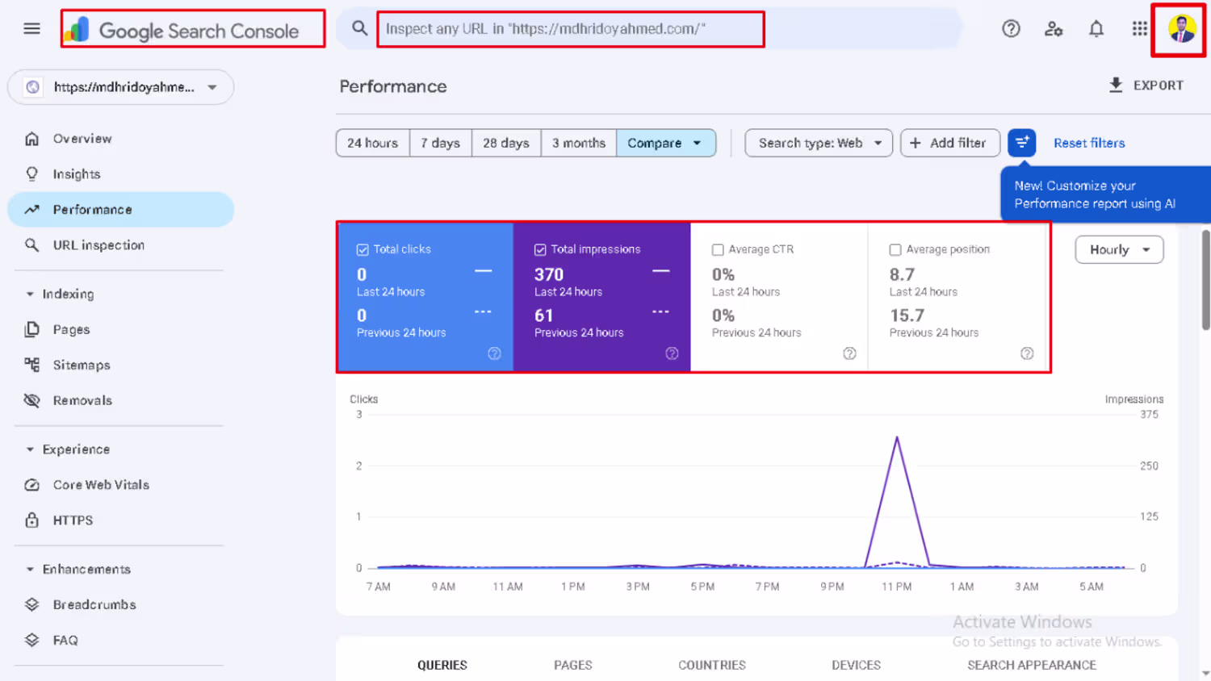Open URL inspection in sidebar
1211x681 pixels.
click(x=121, y=245)
